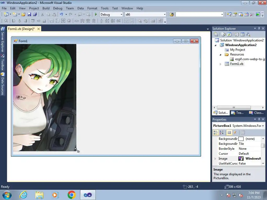Open Internet Explorer from the taskbar
This screenshot has width=267, height=200.
[23, 195]
